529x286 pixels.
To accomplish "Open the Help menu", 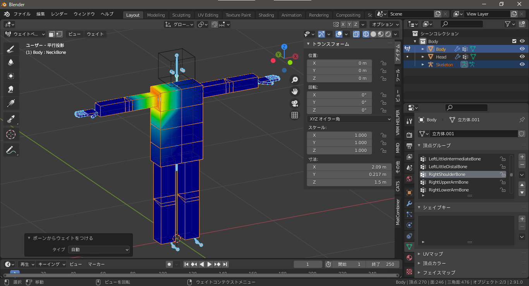I will (x=107, y=14).
